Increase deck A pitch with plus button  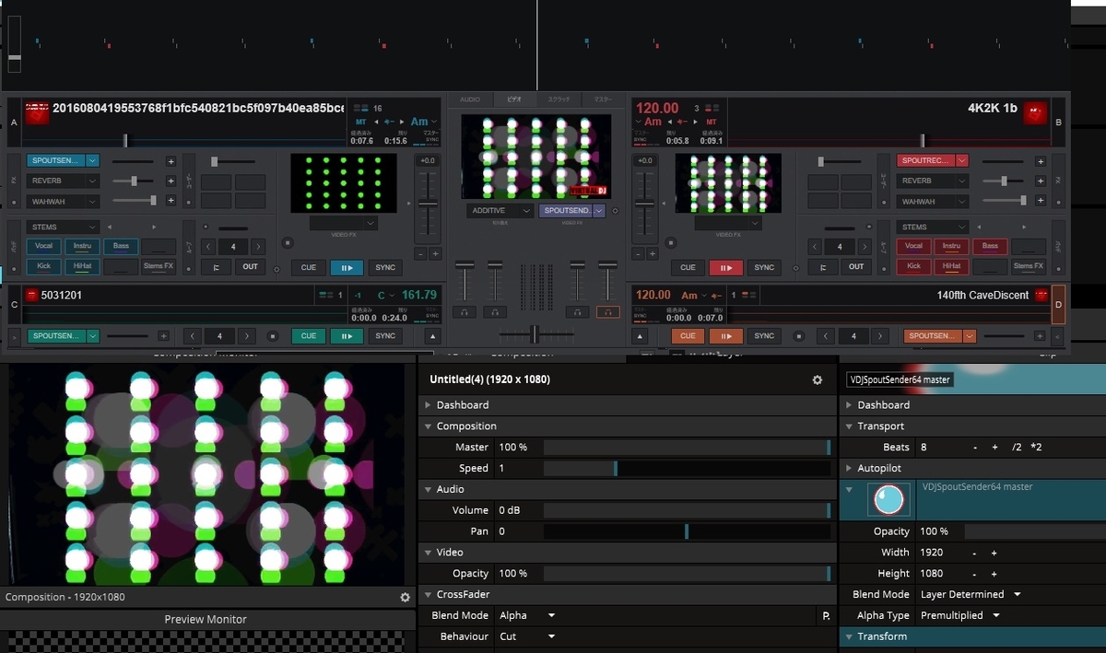(x=436, y=254)
